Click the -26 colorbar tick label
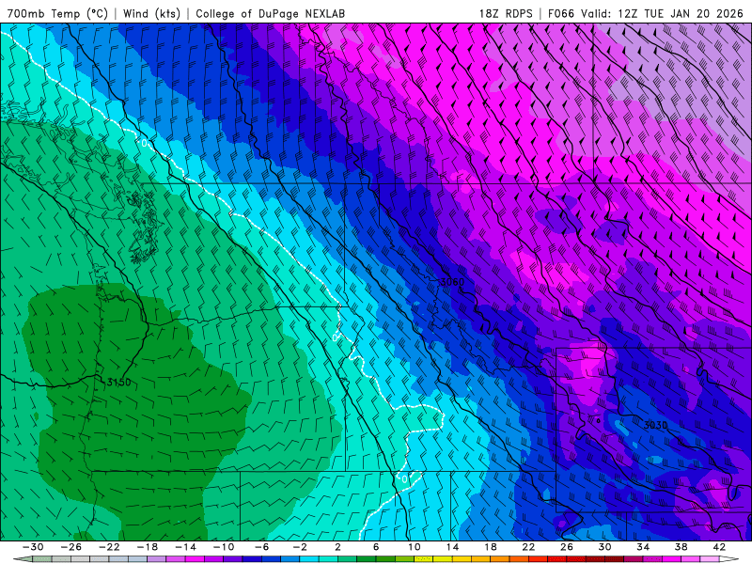This screenshot has height=564, width=752. (71, 547)
